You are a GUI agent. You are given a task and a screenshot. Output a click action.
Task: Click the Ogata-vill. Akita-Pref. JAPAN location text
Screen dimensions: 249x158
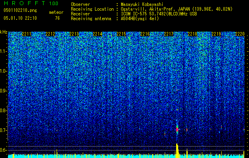(x=177, y=9)
